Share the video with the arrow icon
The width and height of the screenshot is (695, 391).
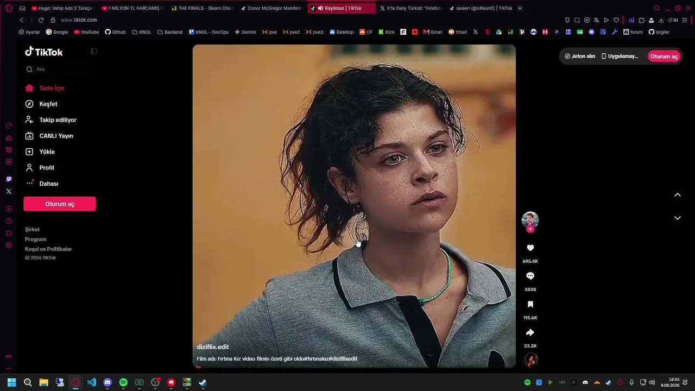click(x=530, y=332)
